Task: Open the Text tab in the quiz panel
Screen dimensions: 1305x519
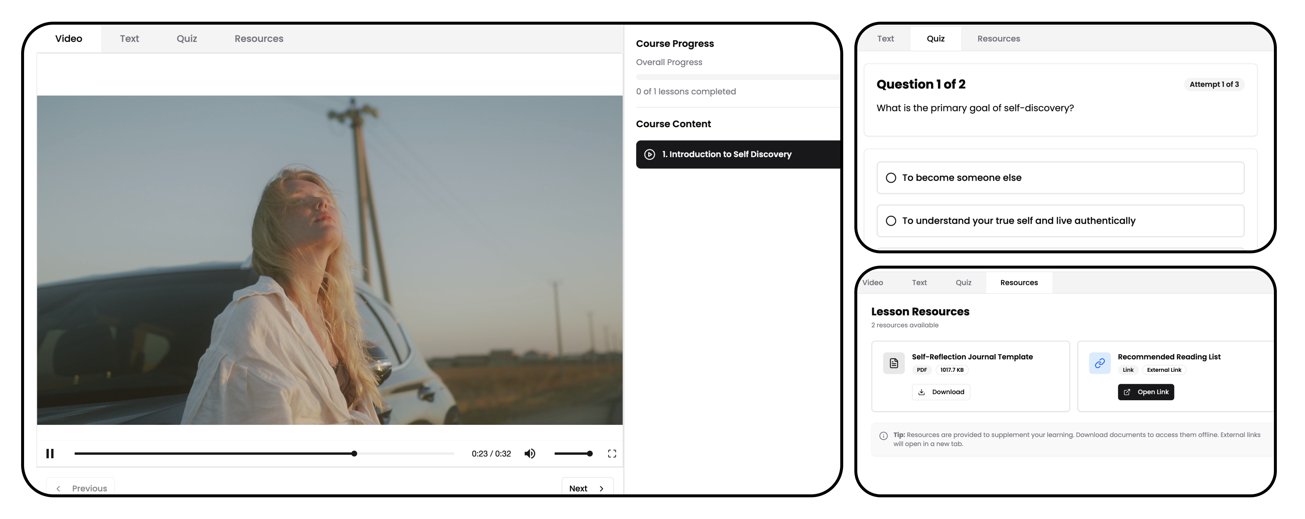Action: click(x=885, y=38)
